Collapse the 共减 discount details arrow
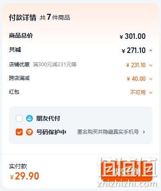 pyautogui.click(x=151, y=50)
